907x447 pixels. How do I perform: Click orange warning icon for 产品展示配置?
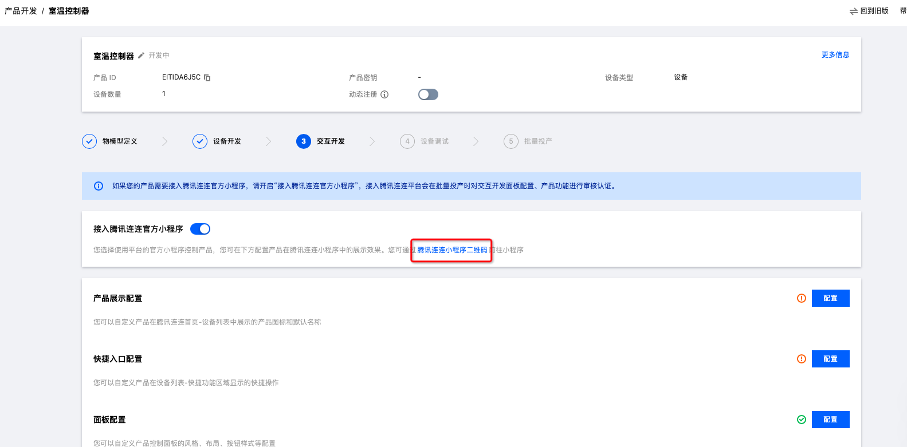(802, 298)
